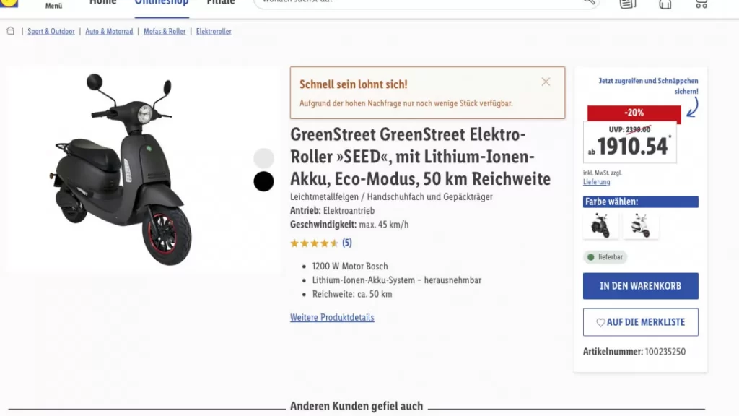Click the star rating icons

coord(314,243)
